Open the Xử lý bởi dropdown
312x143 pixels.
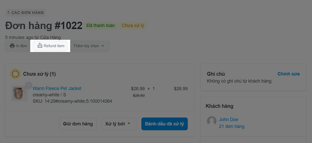pyautogui.click(x=119, y=124)
